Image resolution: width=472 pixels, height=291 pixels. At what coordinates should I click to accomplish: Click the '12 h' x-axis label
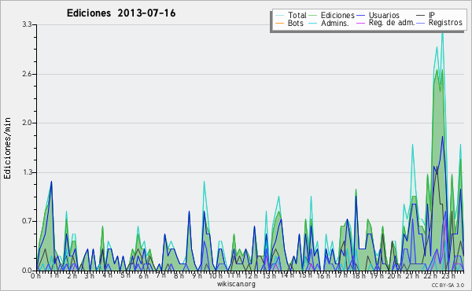tap(252, 275)
